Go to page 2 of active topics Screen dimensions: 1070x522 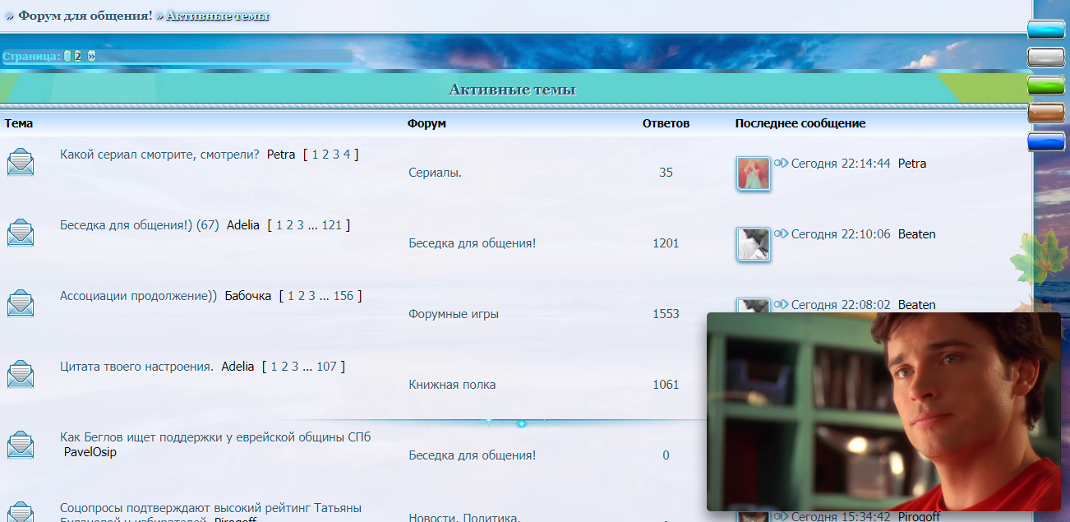click(78, 57)
